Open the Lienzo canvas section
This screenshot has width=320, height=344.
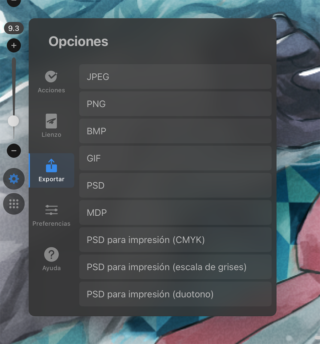51,126
